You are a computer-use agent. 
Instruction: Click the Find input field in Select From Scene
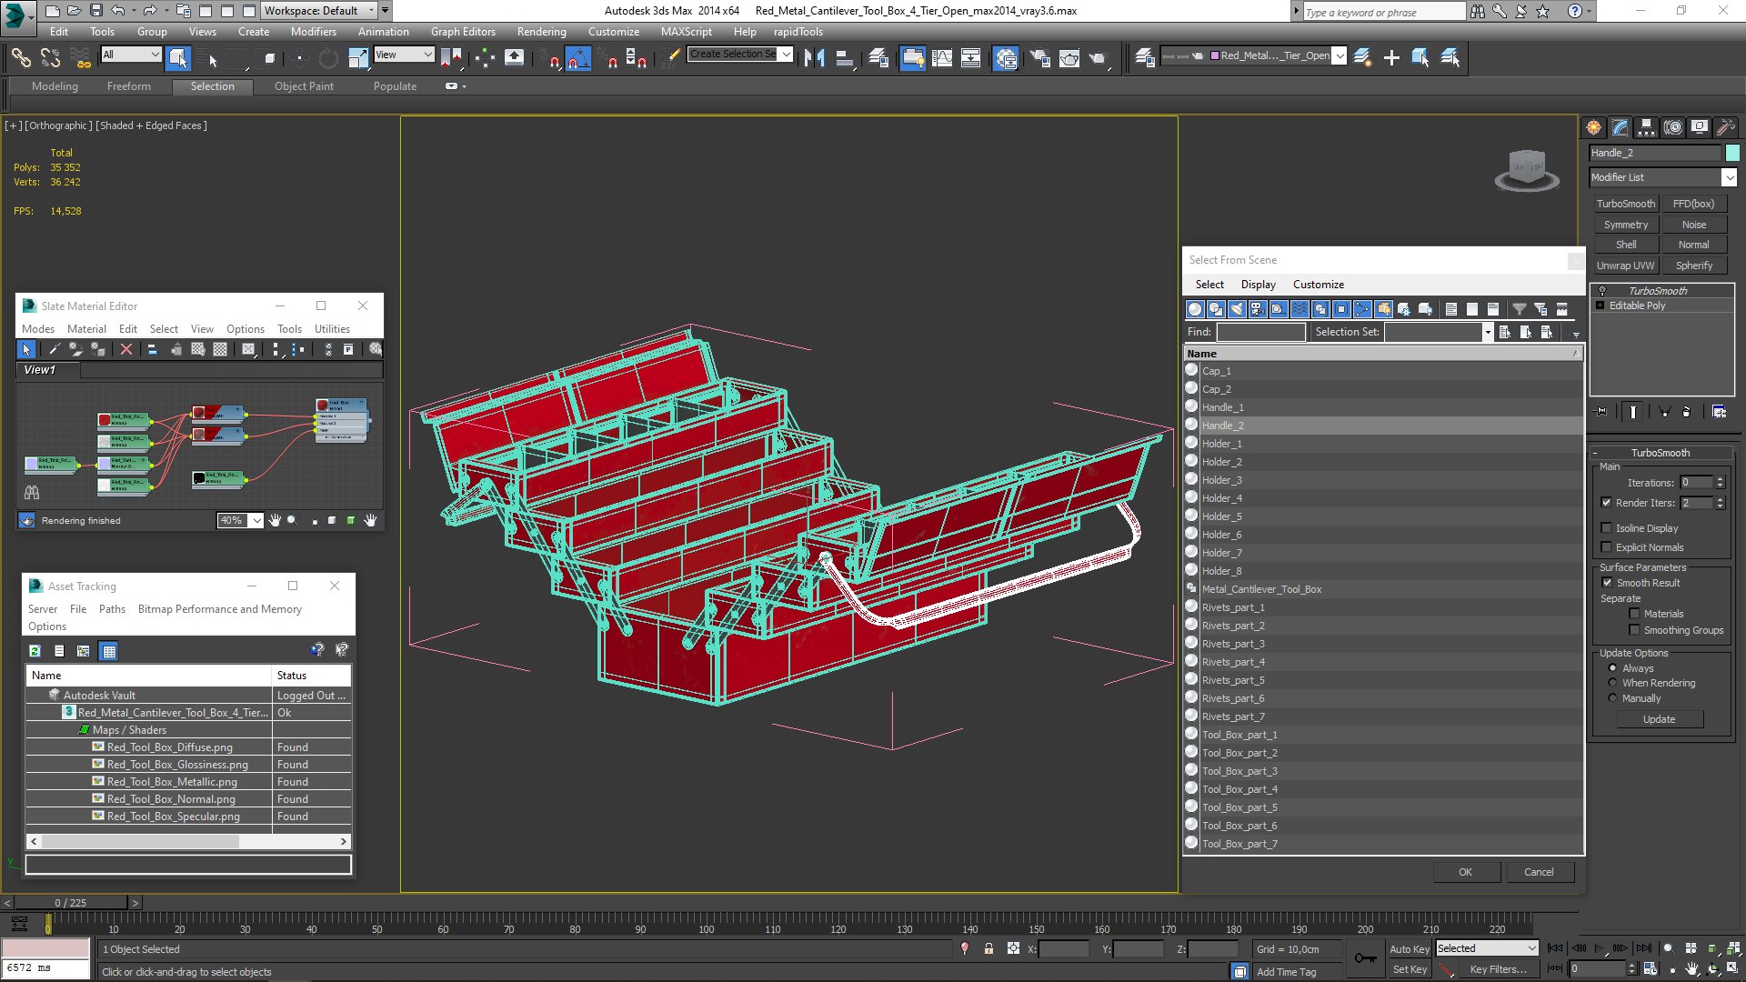(x=1260, y=332)
